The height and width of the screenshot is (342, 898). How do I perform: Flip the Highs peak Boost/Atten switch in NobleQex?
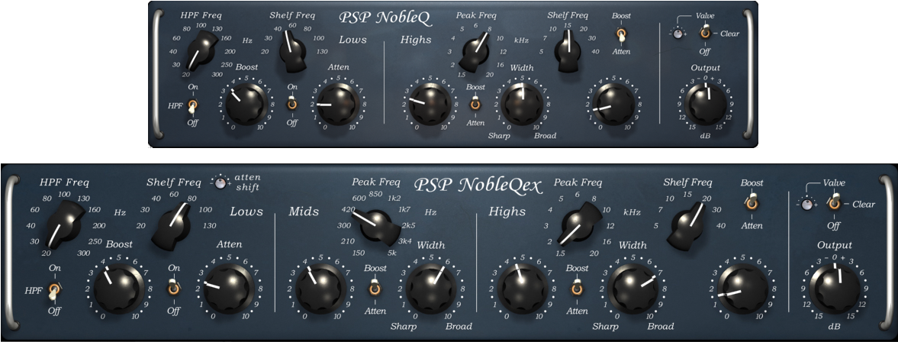(578, 287)
